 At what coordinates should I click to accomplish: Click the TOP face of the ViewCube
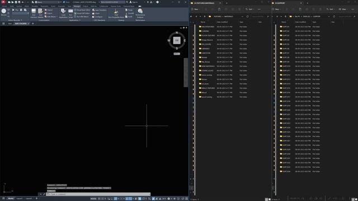[177, 40]
